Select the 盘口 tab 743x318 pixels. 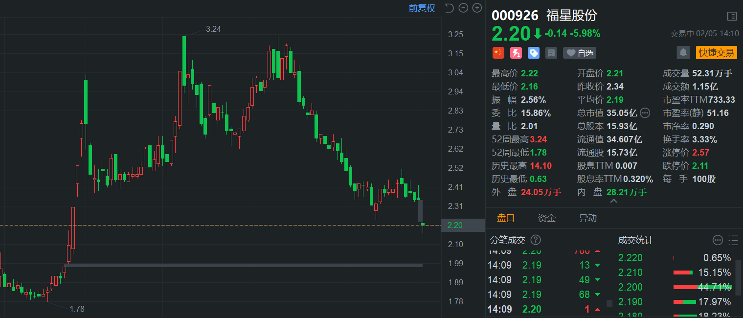pos(506,218)
